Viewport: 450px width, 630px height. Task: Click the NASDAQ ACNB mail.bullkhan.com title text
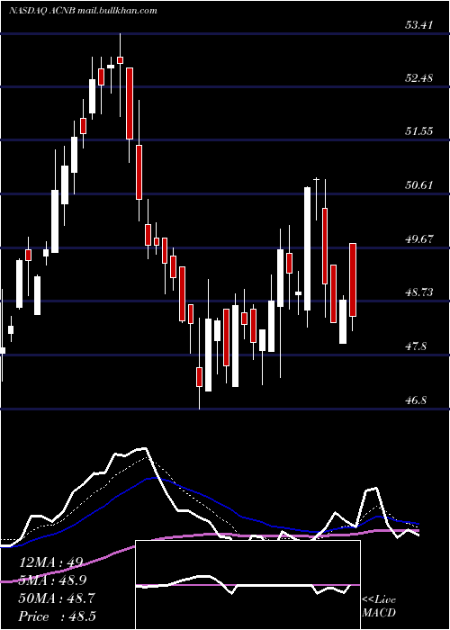83,11
